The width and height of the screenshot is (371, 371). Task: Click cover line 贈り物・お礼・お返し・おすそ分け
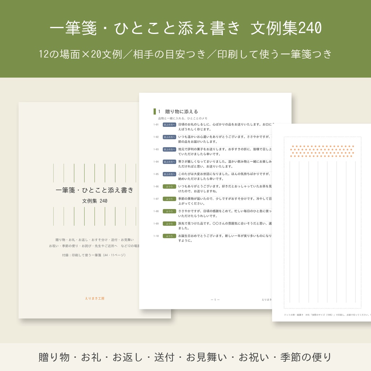95,240
